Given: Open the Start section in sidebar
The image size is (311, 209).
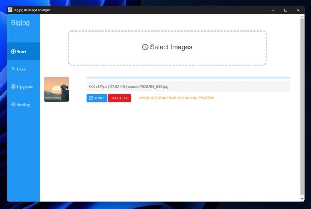Looking at the screenshot, I should [x=23, y=51].
